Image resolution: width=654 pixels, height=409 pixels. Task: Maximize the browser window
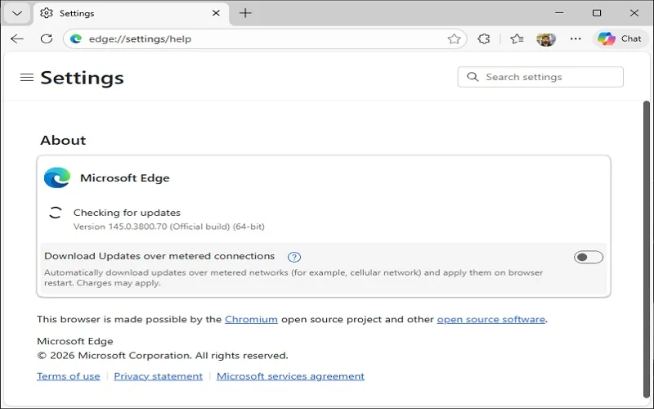point(597,13)
